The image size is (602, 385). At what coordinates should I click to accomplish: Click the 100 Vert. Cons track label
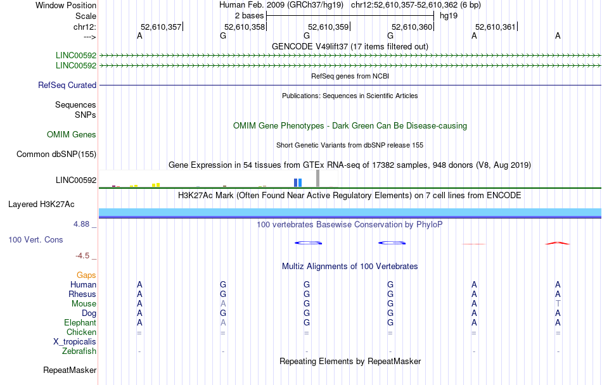point(35,239)
